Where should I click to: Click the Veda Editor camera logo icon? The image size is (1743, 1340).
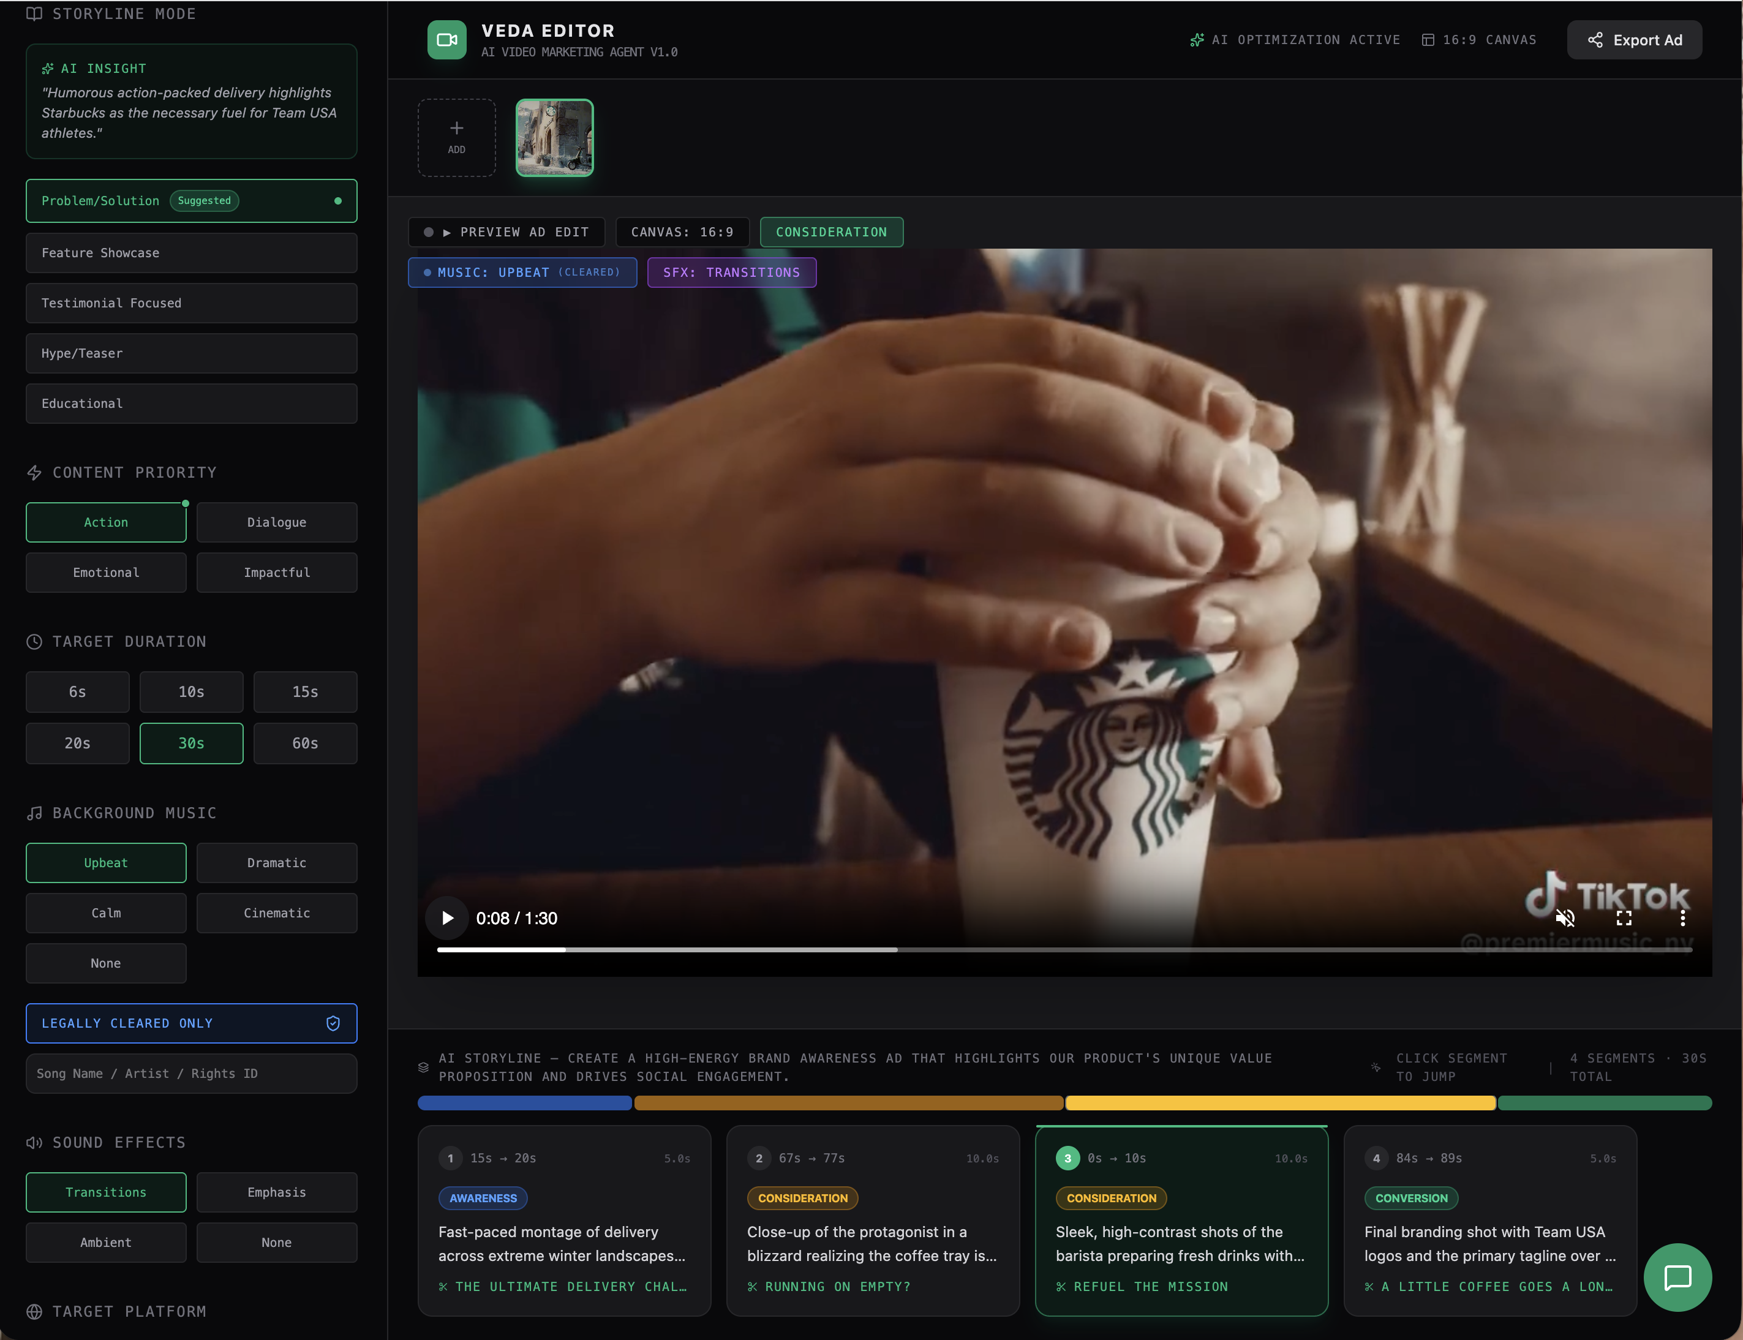pyautogui.click(x=446, y=40)
